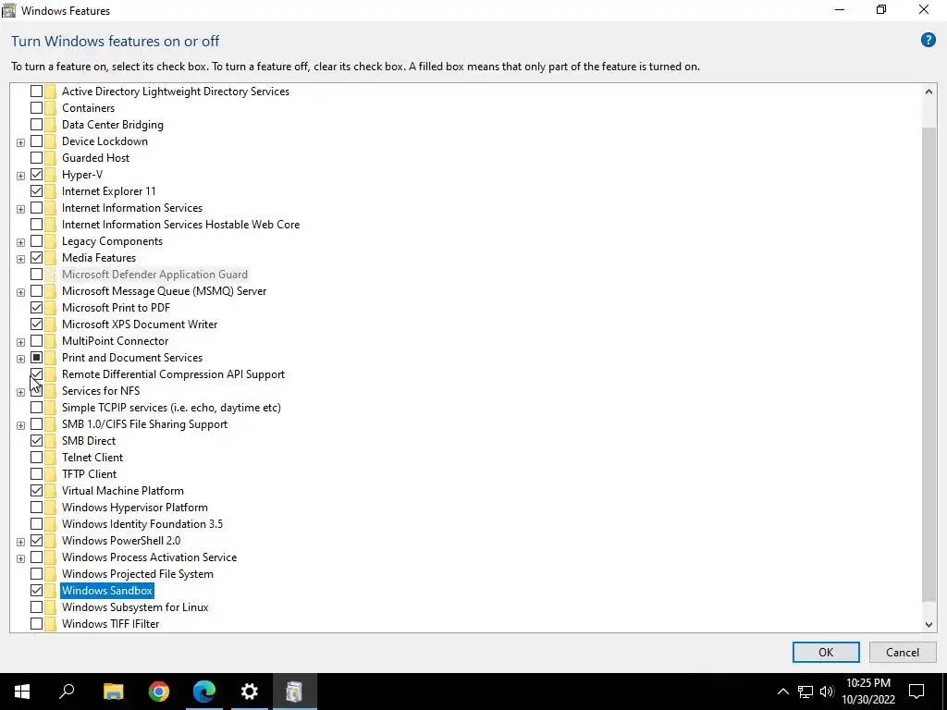Viewport: 947px width, 710px height.
Task: Open network status tray icon
Action: point(805,692)
